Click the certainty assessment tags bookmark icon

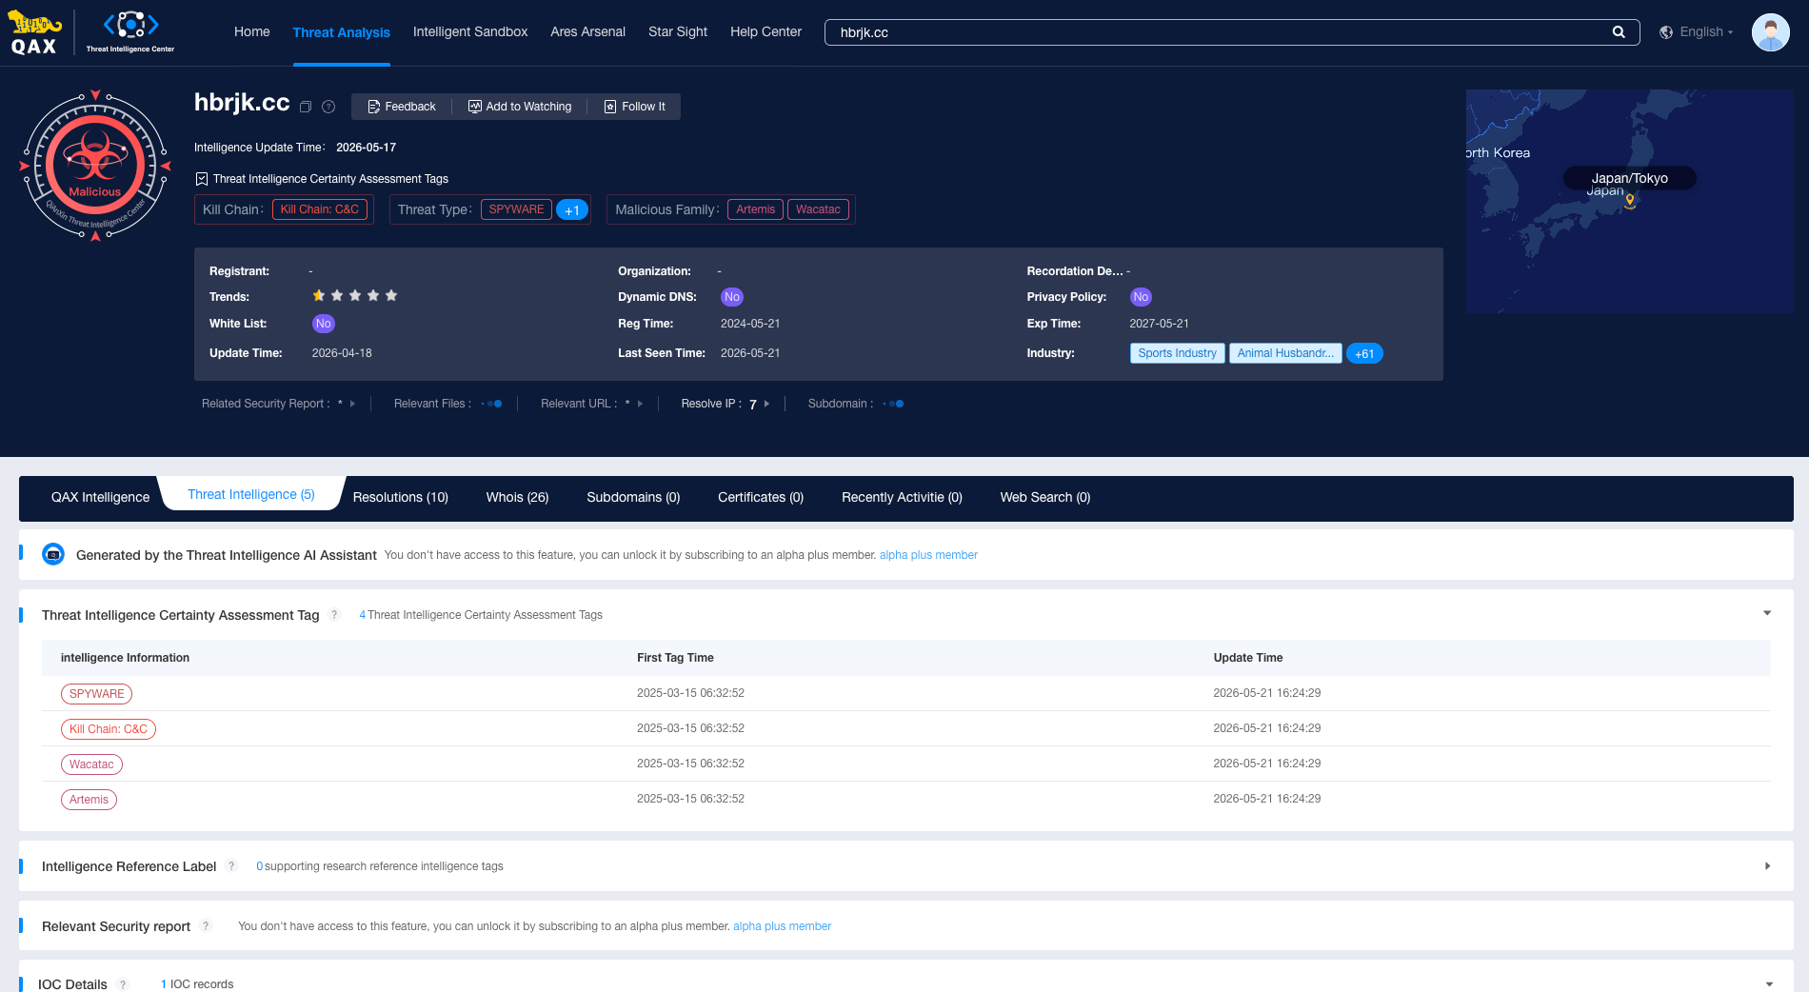[x=202, y=179]
